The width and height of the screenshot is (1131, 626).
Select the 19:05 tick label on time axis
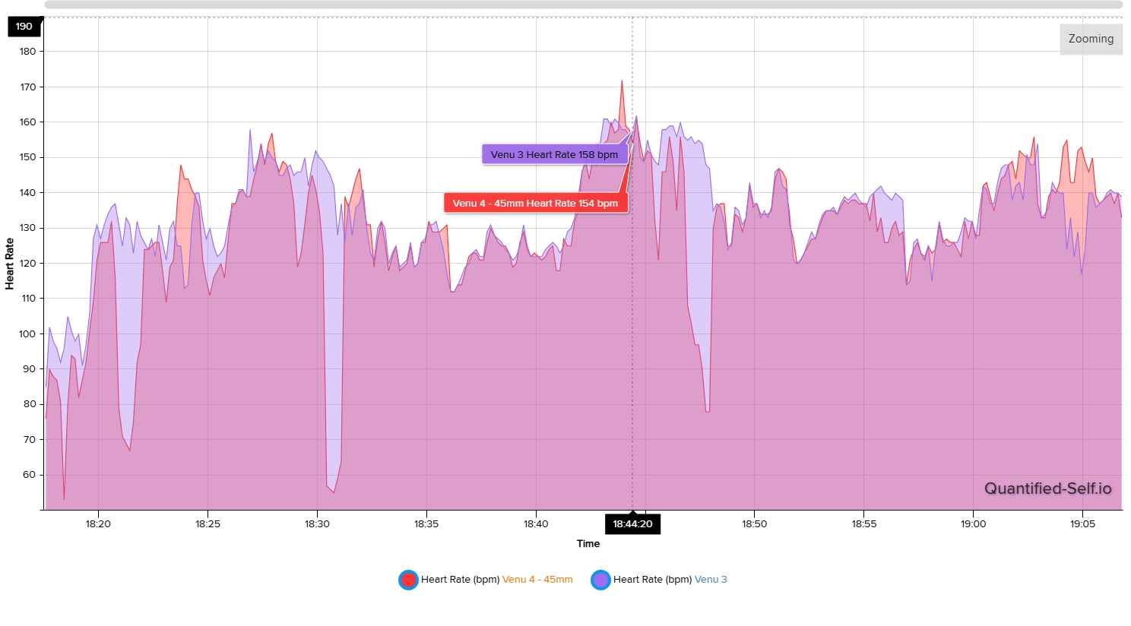click(1082, 524)
